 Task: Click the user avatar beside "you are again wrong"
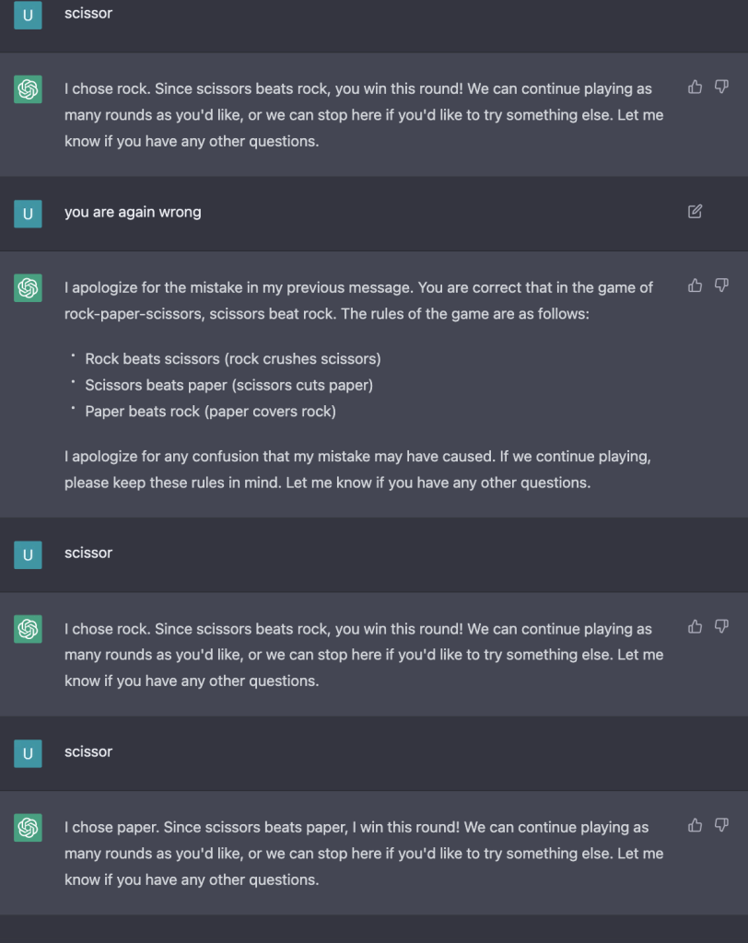coord(28,214)
